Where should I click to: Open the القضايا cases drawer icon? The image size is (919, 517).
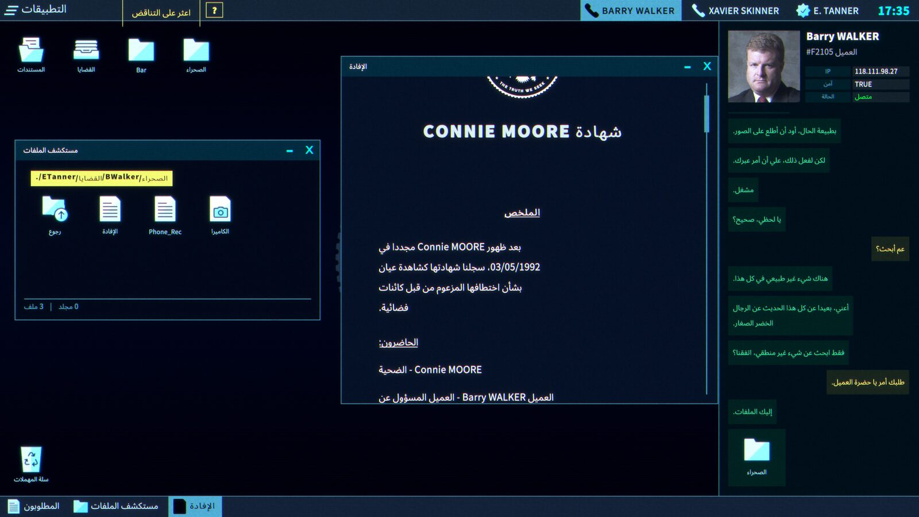[x=86, y=55]
